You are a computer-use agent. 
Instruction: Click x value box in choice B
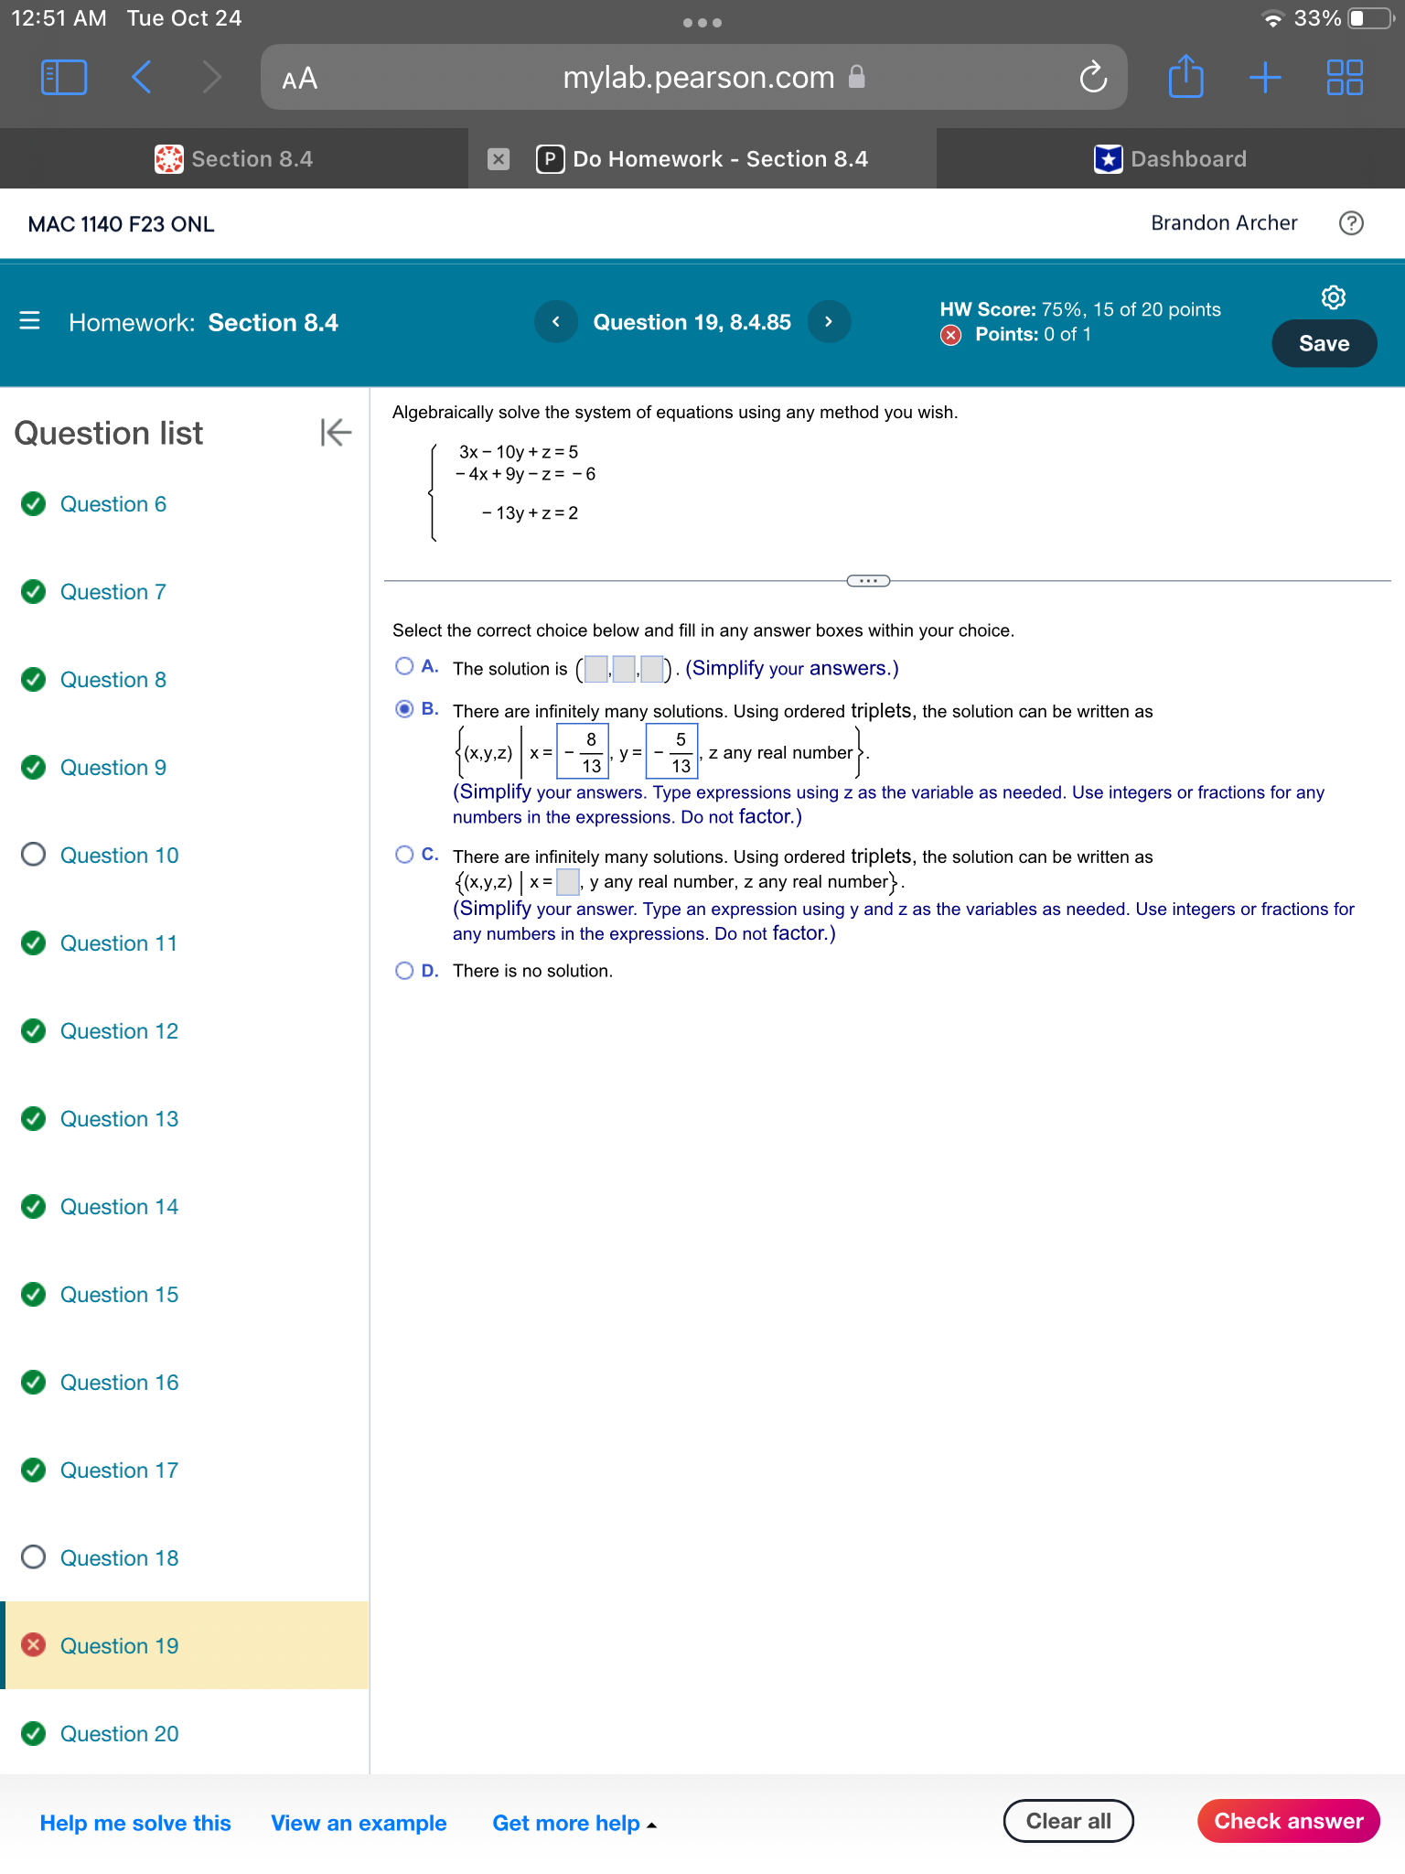click(x=583, y=752)
